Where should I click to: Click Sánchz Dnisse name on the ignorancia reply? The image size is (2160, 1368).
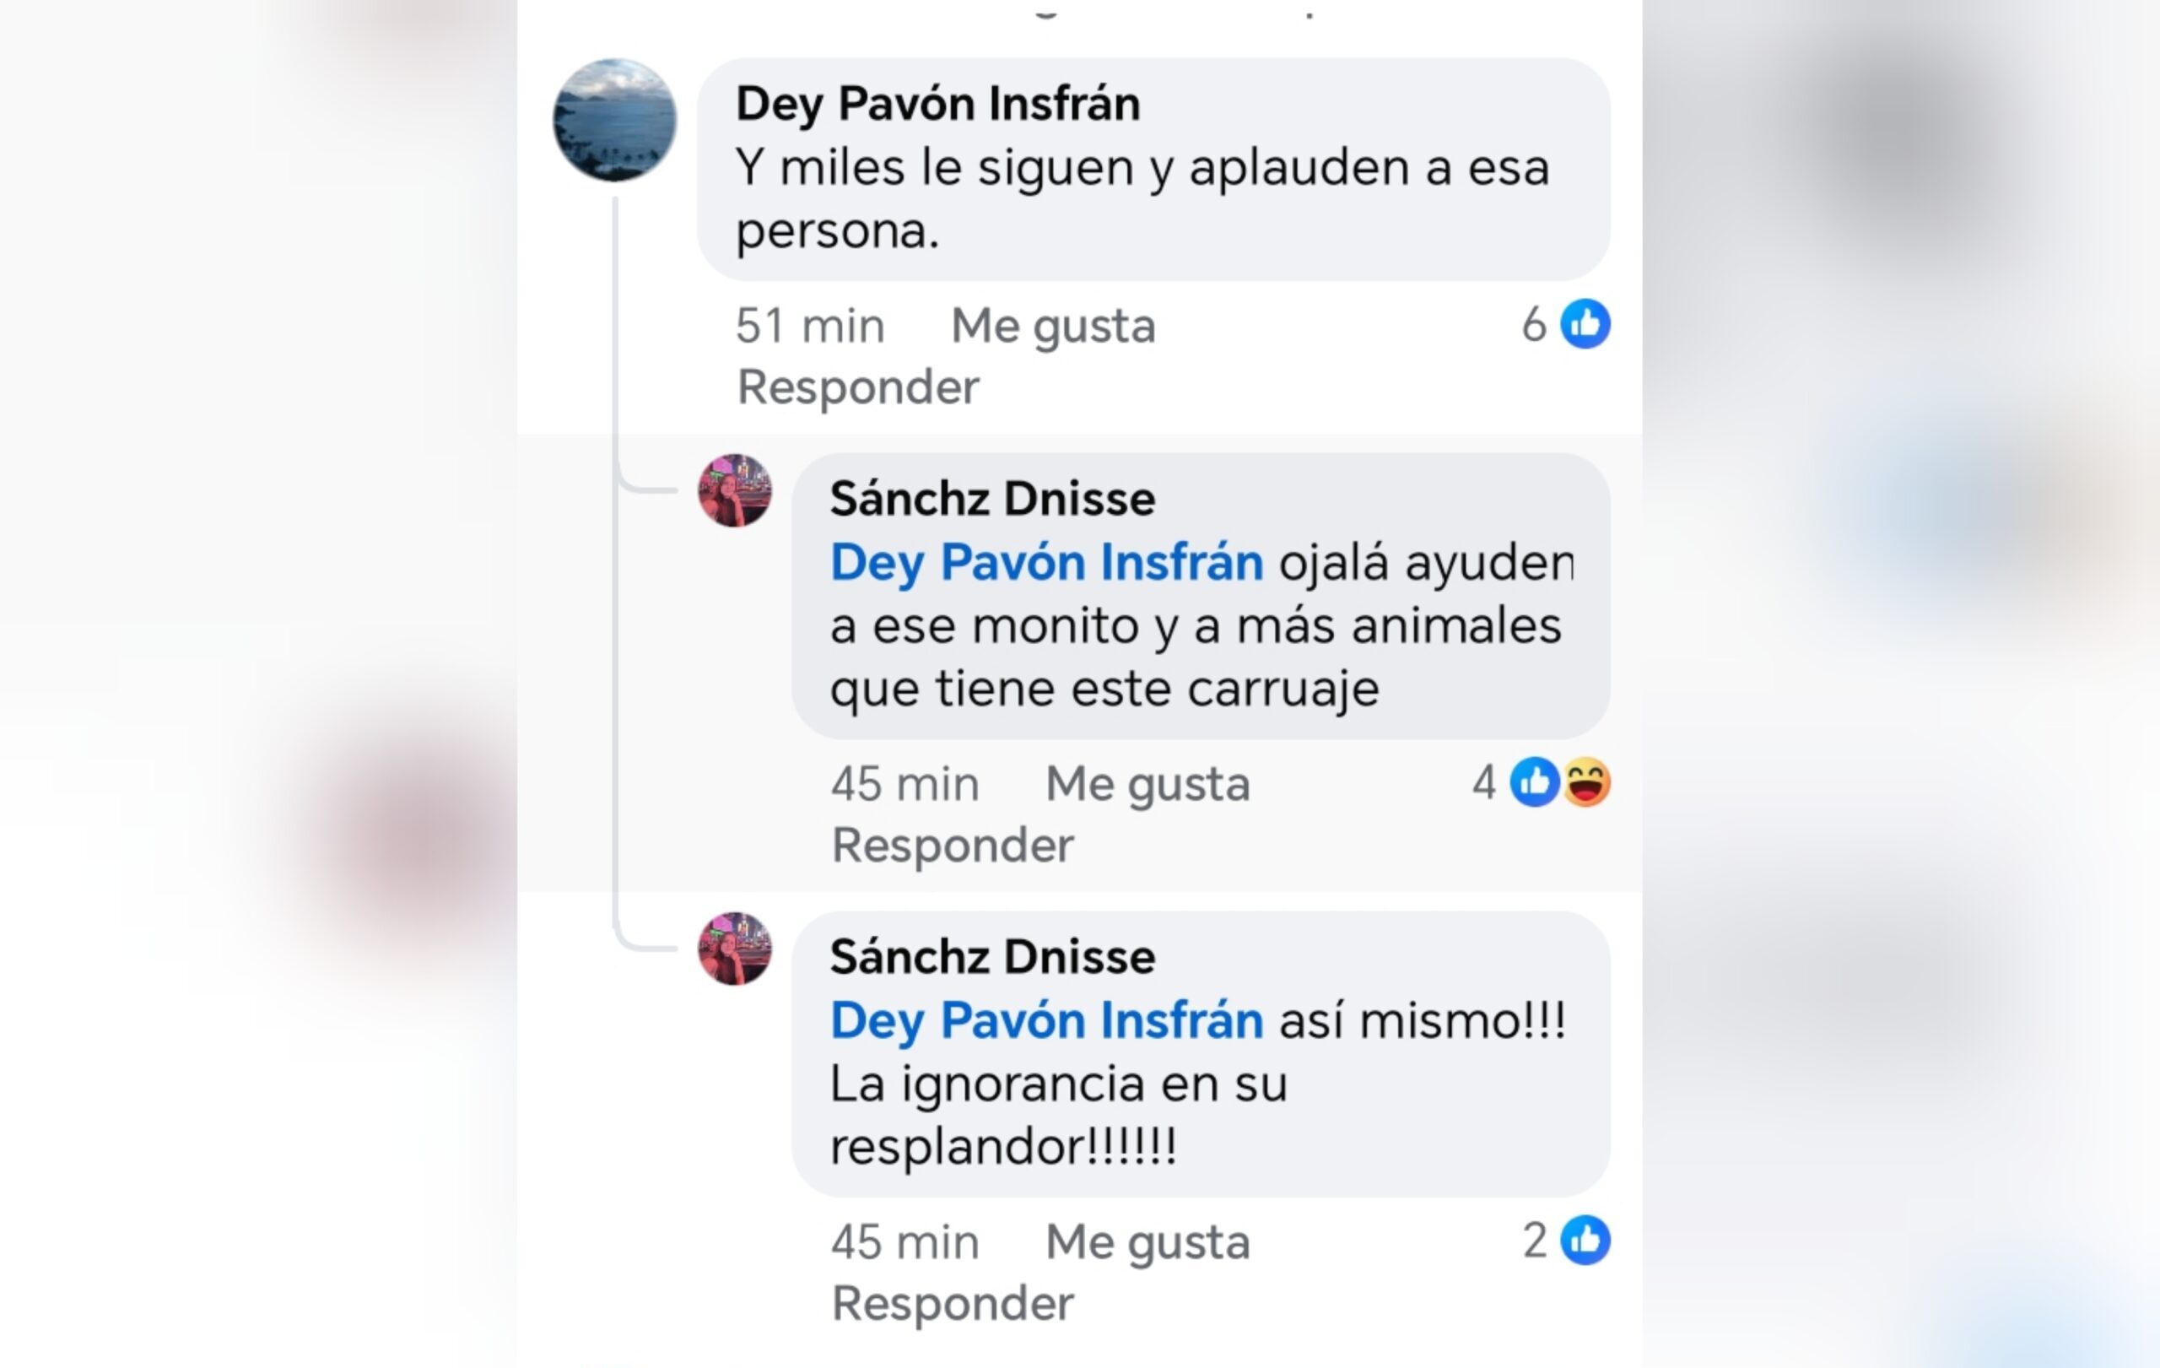(992, 957)
